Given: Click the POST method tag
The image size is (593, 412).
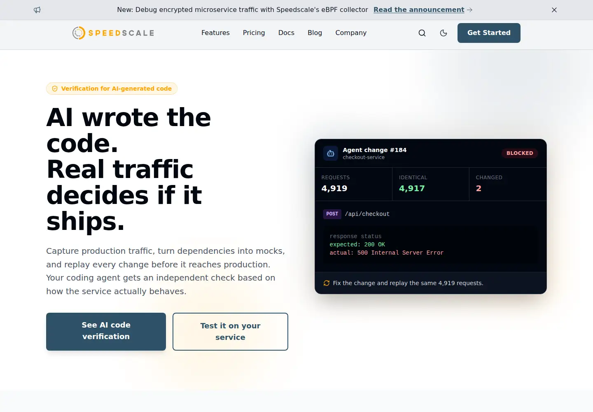Looking at the screenshot, I should coord(332,214).
